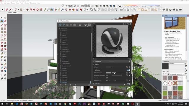Open the Extensions menu
The image size is (189, 106).
[x=33, y=3]
